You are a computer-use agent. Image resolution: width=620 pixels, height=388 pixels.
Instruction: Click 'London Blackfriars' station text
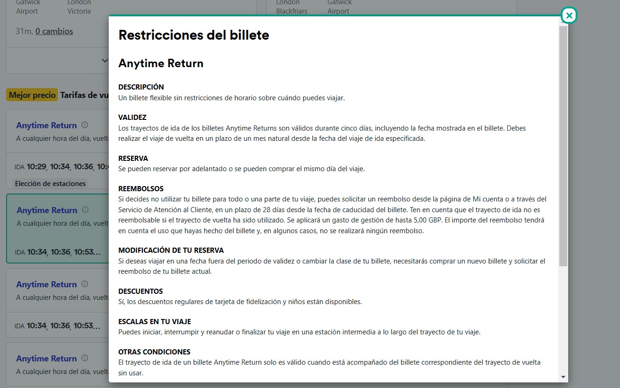click(292, 7)
